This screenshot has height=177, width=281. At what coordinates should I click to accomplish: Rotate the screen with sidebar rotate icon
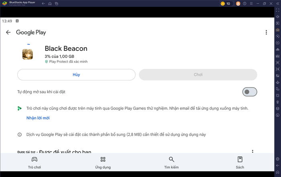click(278, 95)
